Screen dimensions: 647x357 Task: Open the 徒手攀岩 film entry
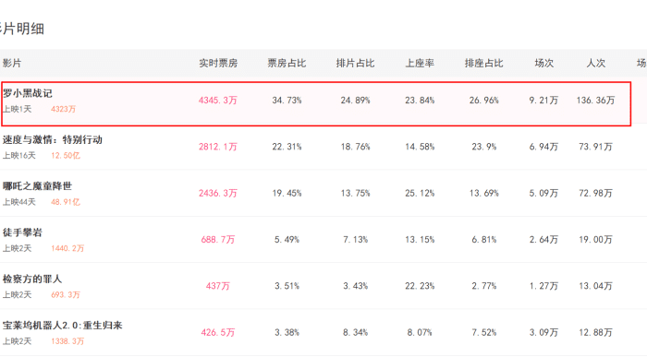22,232
